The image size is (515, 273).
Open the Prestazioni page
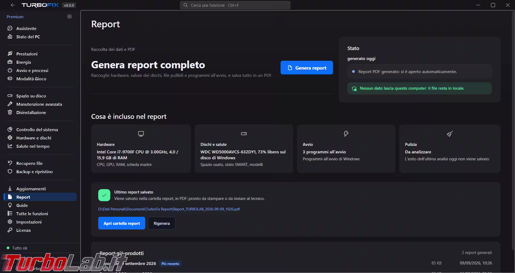tap(40, 54)
